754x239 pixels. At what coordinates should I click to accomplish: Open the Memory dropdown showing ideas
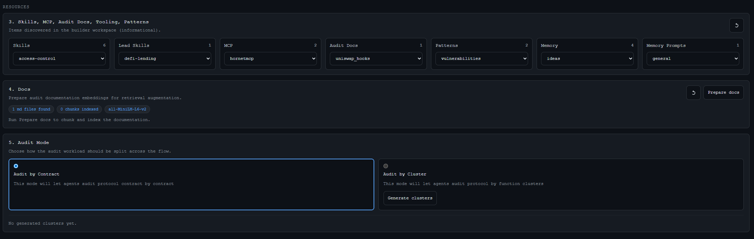587,58
